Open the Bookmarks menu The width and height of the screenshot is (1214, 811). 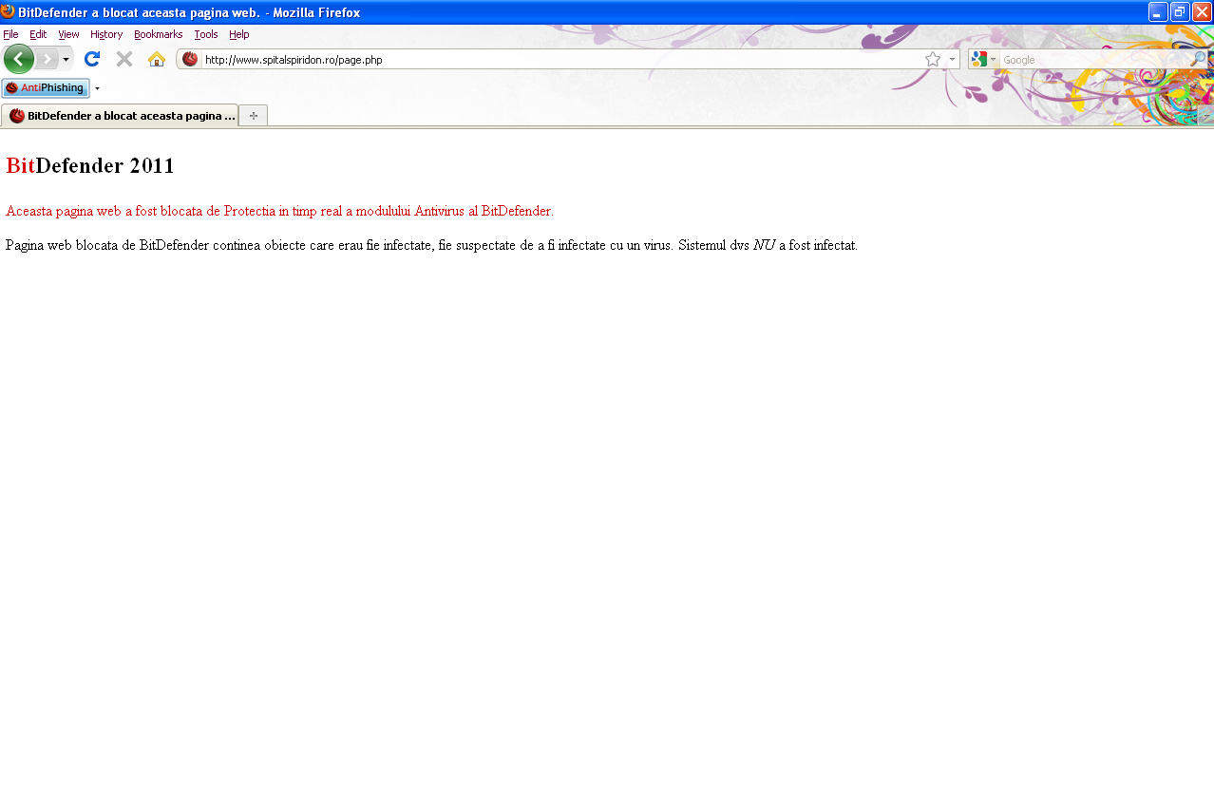[158, 34]
